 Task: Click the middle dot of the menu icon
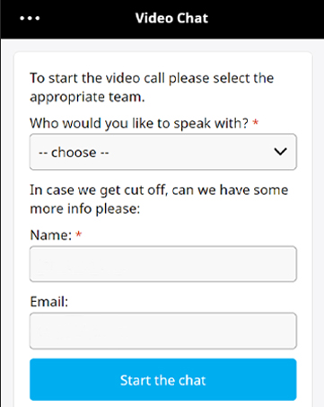click(30, 18)
